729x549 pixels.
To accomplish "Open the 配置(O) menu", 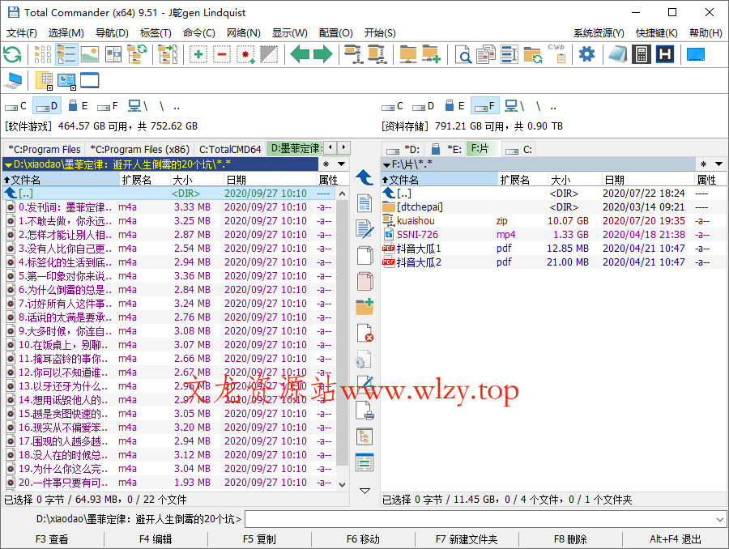I will 335,33.
